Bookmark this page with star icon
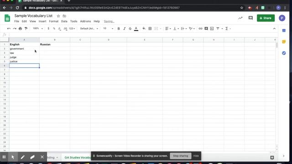The image size is (292, 164). pos(241,8)
